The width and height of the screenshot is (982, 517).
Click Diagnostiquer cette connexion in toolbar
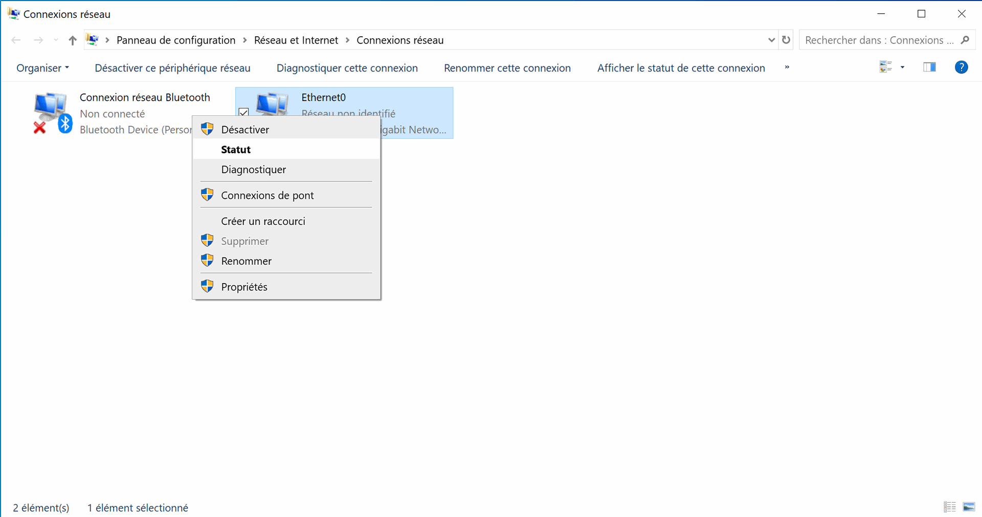[x=347, y=68]
